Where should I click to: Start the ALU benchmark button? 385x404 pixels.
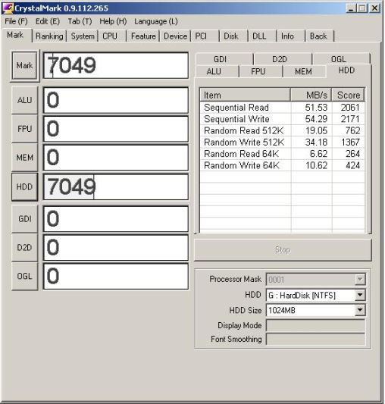(x=25, y=100)
